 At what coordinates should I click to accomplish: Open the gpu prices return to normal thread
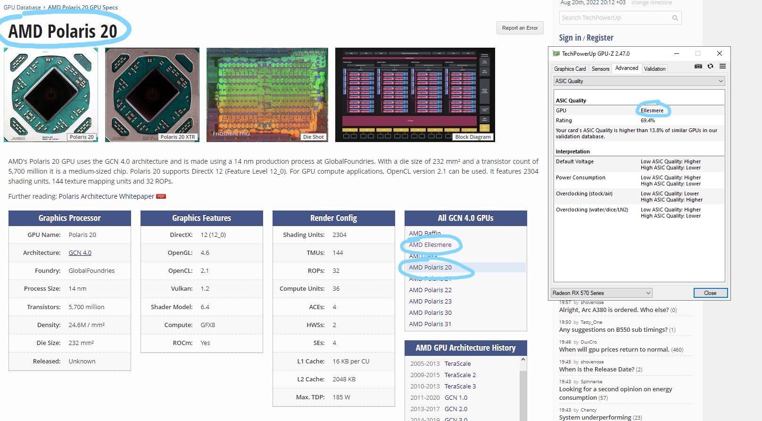[614, 350]
